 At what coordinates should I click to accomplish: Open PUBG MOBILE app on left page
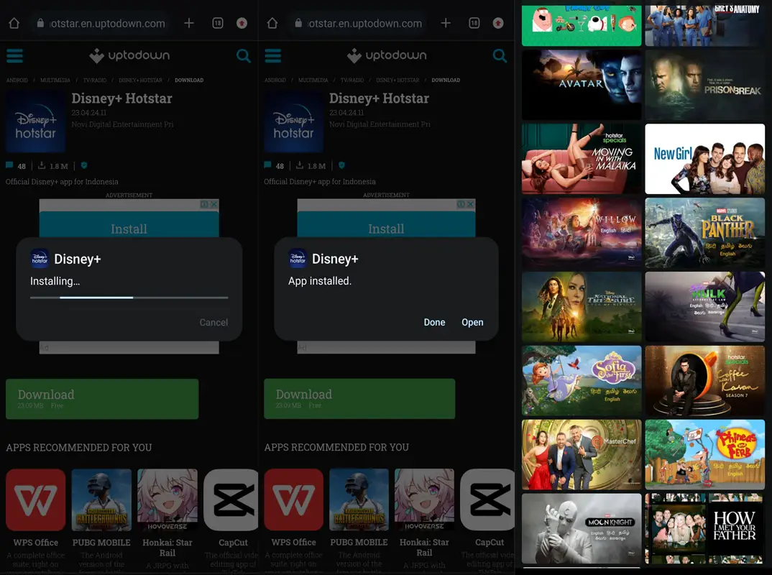[101, 500]
